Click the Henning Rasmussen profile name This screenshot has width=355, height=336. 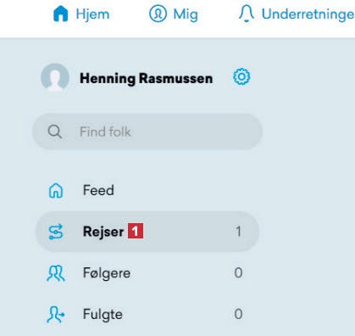147,79
